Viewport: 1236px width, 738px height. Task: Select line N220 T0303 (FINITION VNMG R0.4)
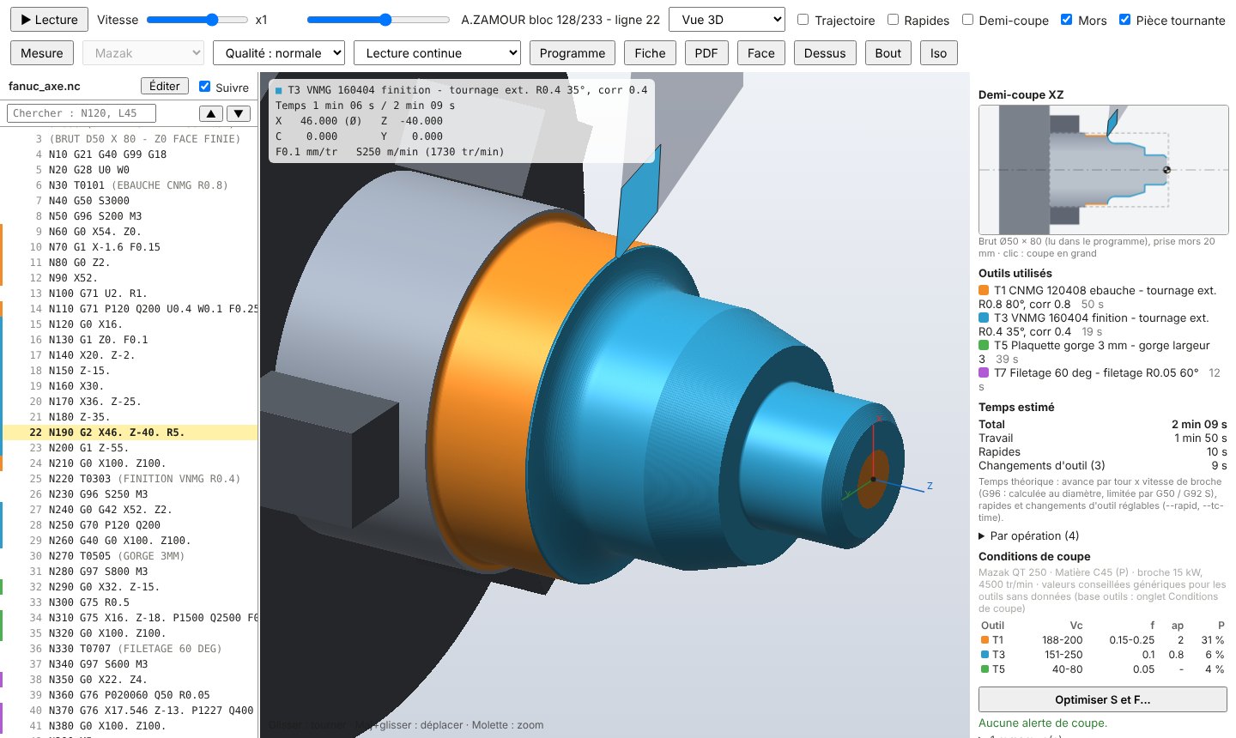[130, 479]
